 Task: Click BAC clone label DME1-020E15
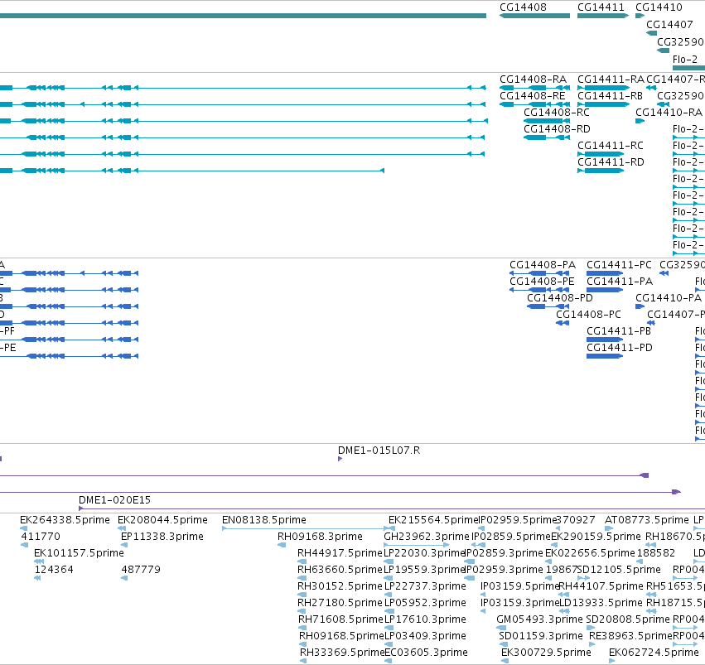coord(114,500)
